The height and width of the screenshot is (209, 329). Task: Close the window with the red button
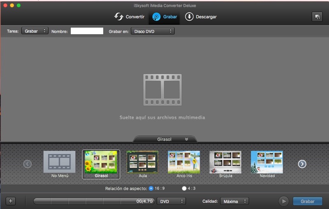tap(5, 5)
